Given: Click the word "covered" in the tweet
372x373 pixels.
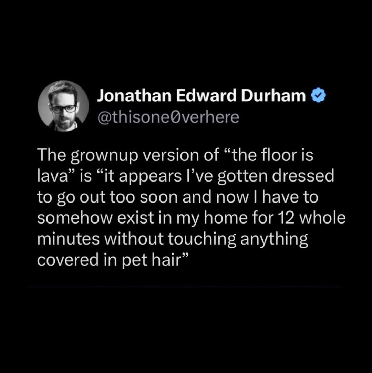Looking at the screenshot, I should tap(69, 260).
